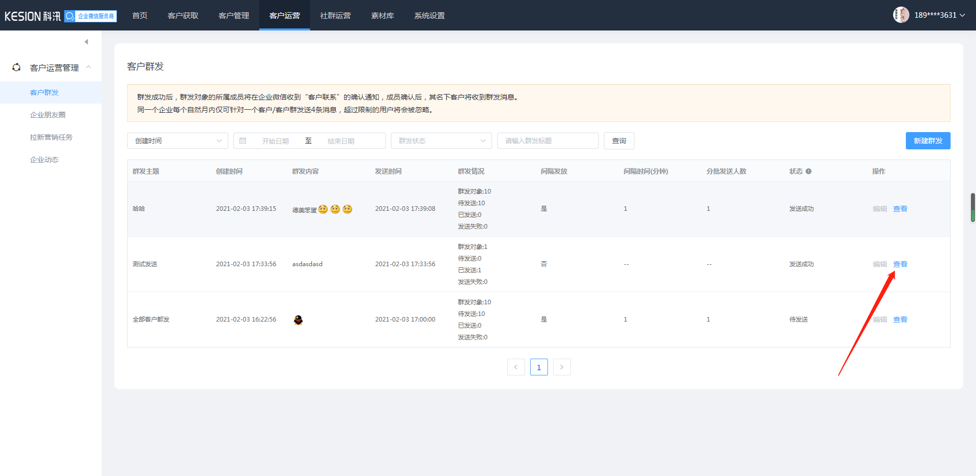Open the 素材库 top menu
Screen dimensions: 976x476
(382, 15)
